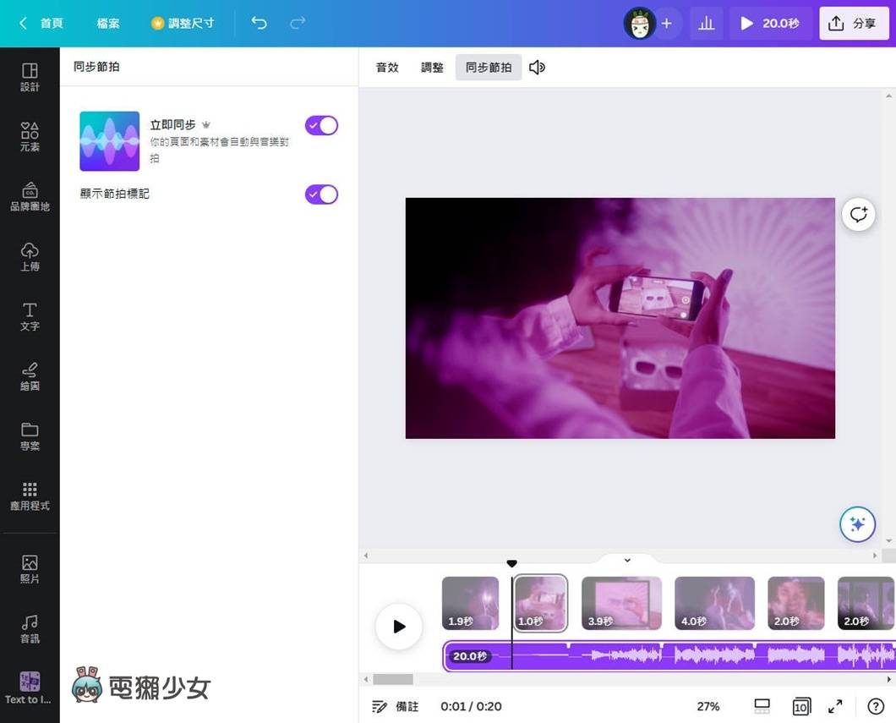Disable the 立即同步 beat sync toggle
896x723 pixels.
coord(321,124)
